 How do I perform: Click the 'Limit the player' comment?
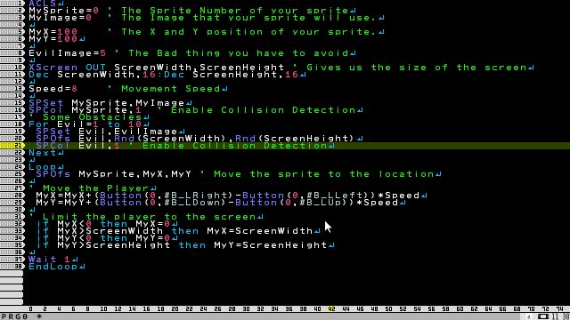145,217
